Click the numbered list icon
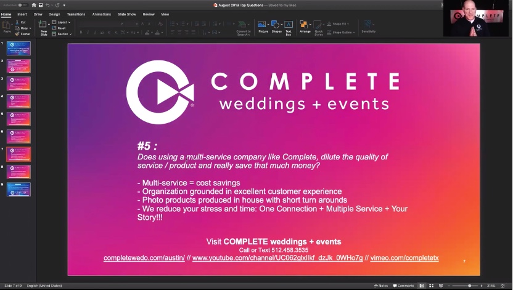Image resolution: width=513 pixels, height=290 pixels. coord(183,24)
